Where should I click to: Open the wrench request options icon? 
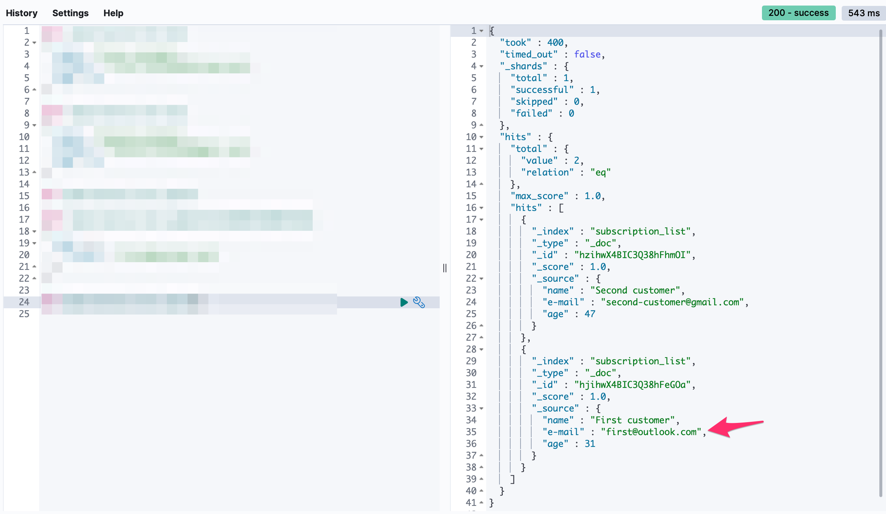click(x=419, y=302)
